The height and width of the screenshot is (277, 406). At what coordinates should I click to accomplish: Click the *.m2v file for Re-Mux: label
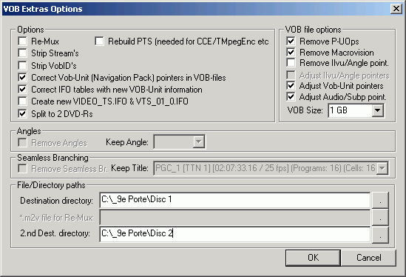57,218
